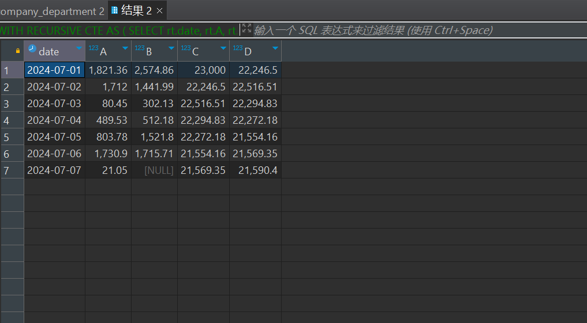Open column C sort dropdown arrow
The height and width of the screenshot is (323, 587).
[x=223, y=48]
